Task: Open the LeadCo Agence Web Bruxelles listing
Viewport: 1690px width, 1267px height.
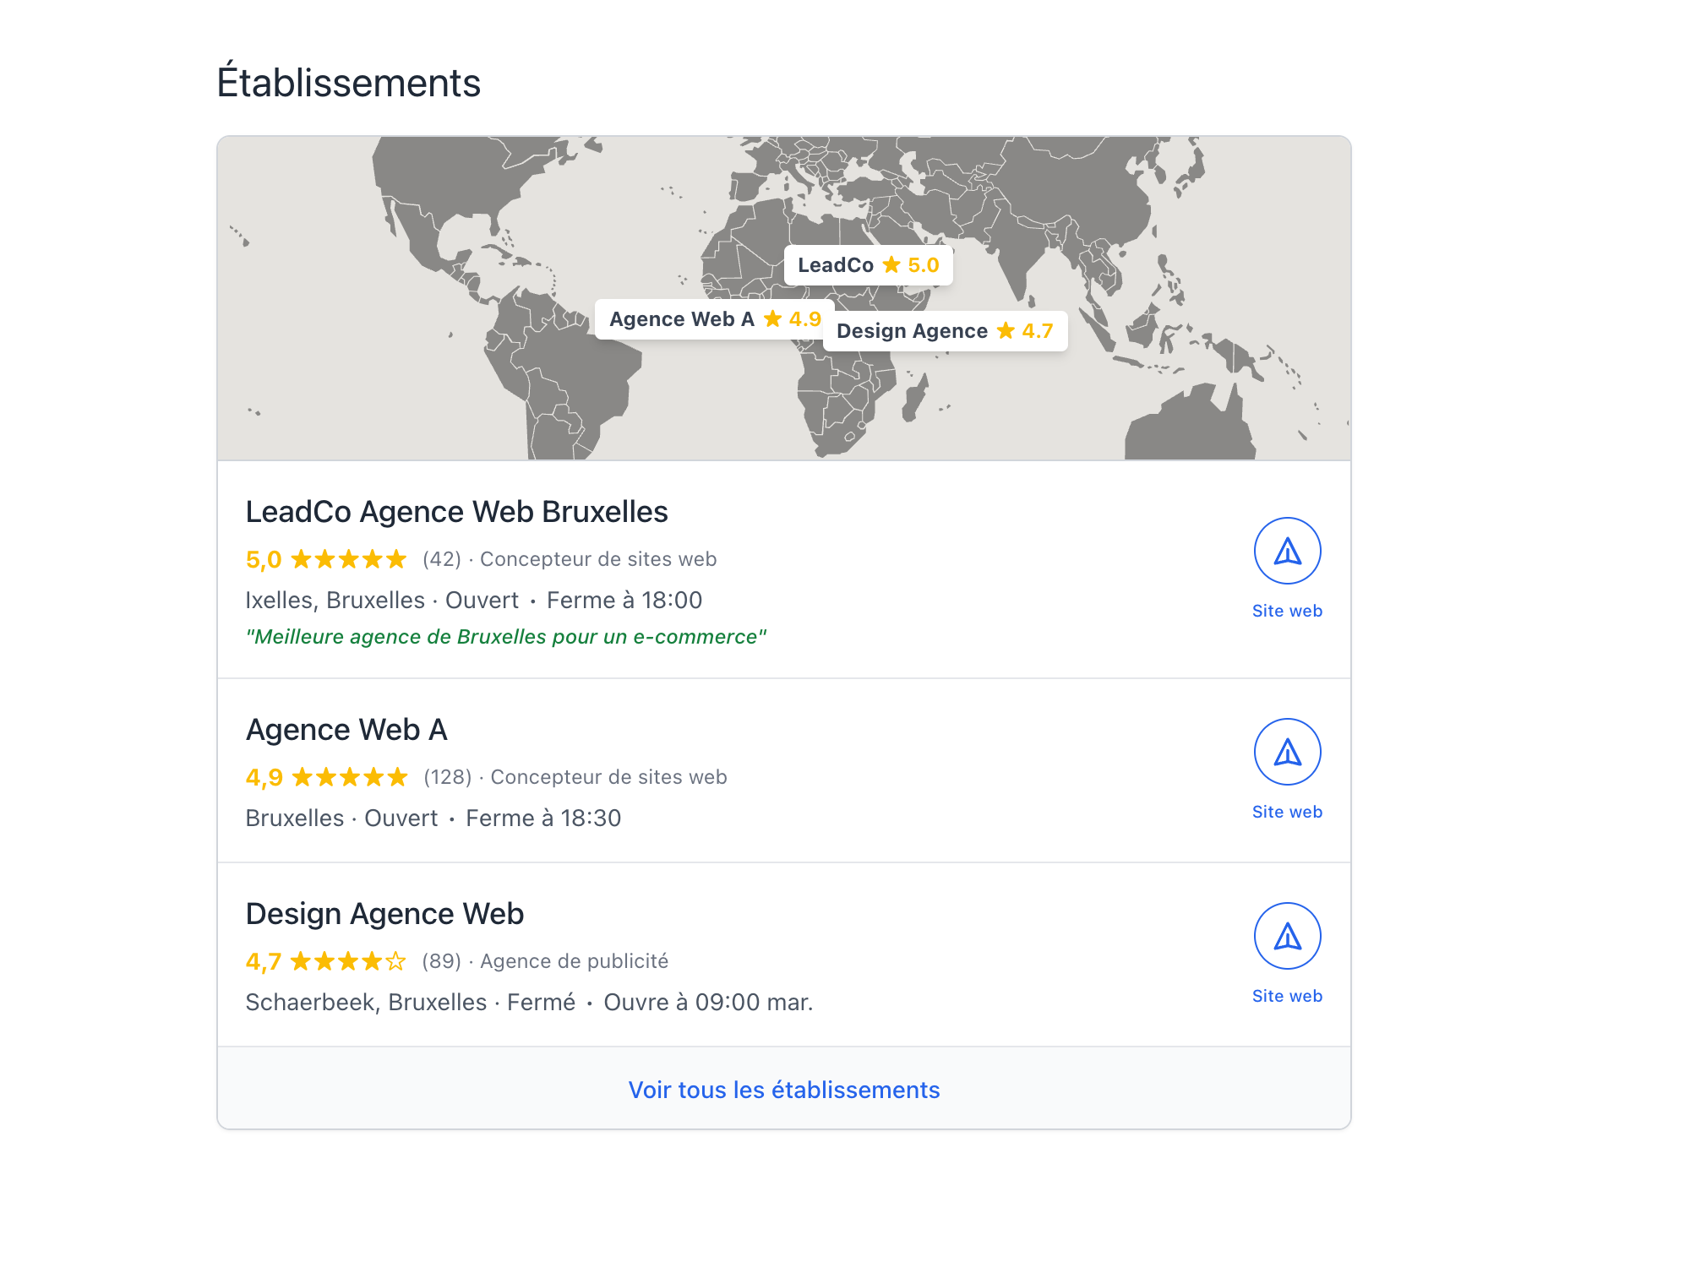Action: [456, 511]
